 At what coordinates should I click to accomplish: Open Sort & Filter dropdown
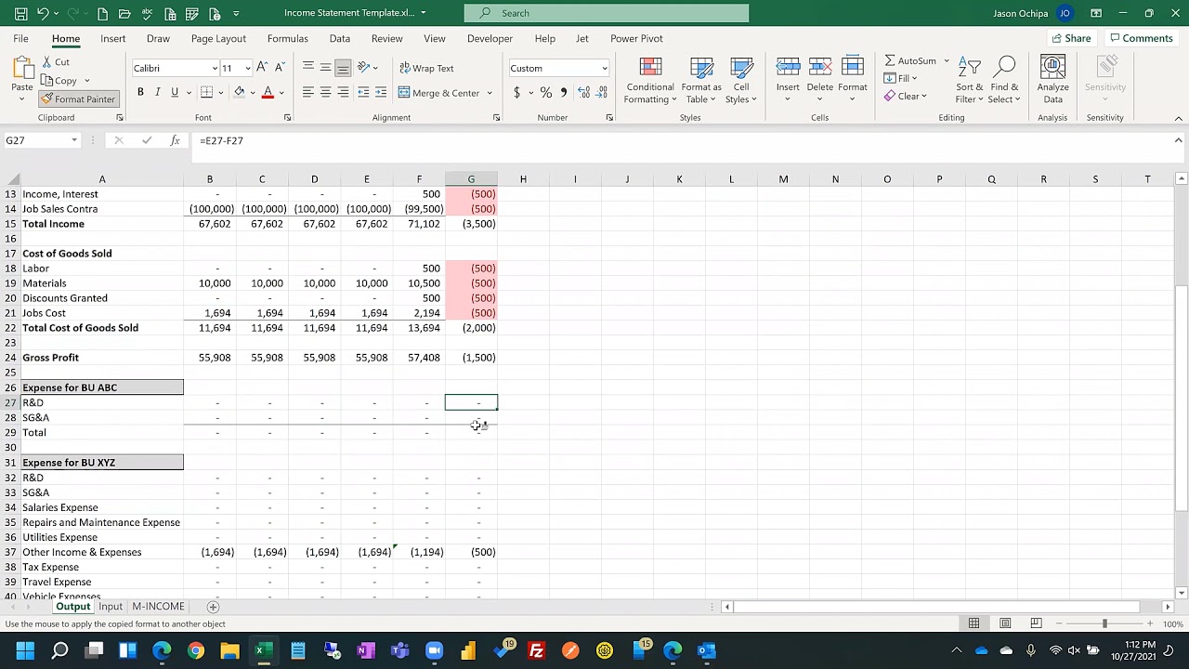point(969,80)
